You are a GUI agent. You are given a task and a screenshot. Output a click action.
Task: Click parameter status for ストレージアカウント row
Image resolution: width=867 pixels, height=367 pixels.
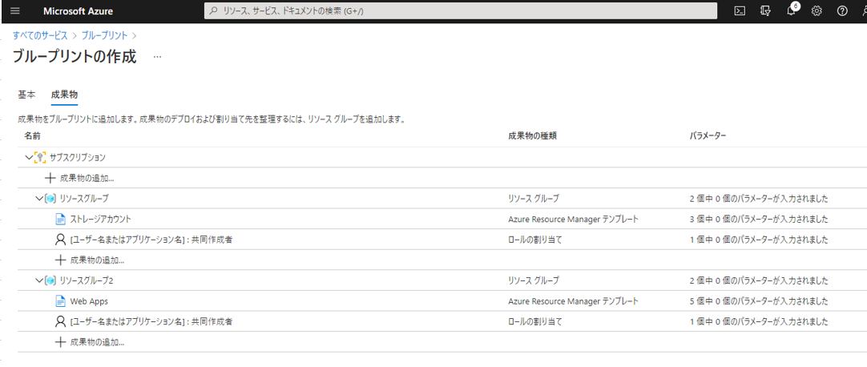pyautogui.click(x=759, y=220)
